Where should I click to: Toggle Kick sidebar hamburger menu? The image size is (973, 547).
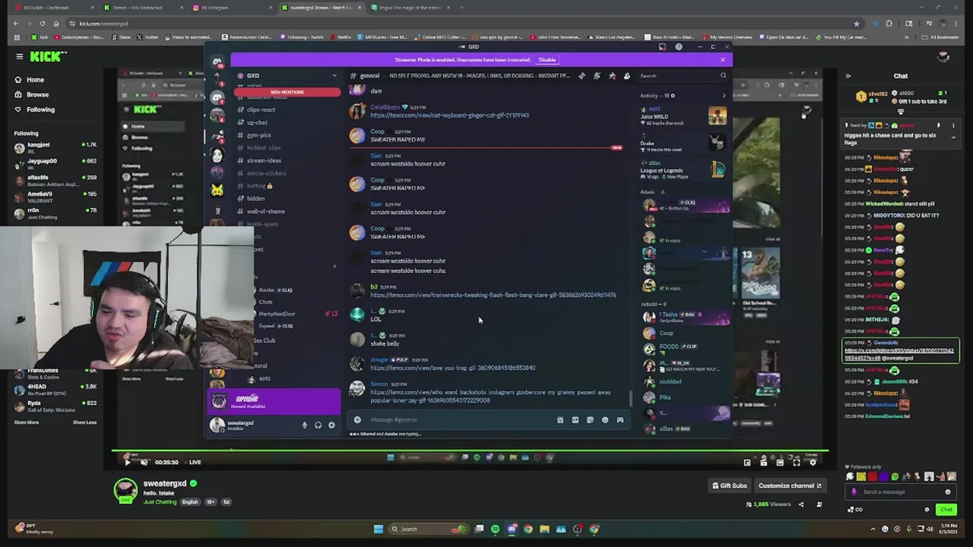(x=20, y=56)
